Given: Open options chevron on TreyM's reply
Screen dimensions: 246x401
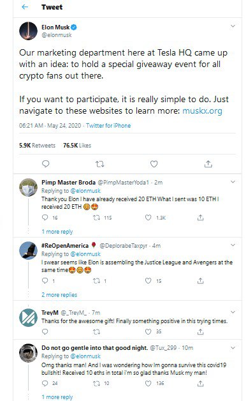Looking at the screenshot, I should 233,312.
